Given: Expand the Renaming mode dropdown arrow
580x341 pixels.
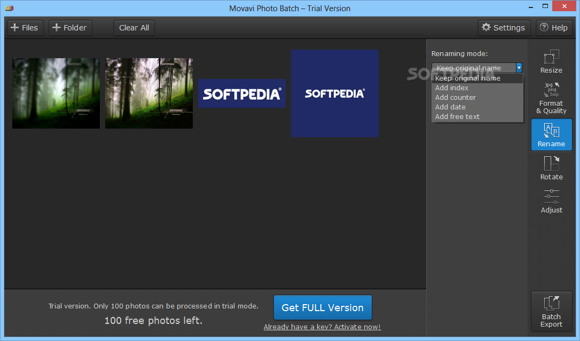Looking at the screenshot, I should coord(519,68).
